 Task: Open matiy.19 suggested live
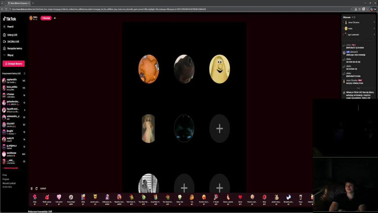coord(13,139)
